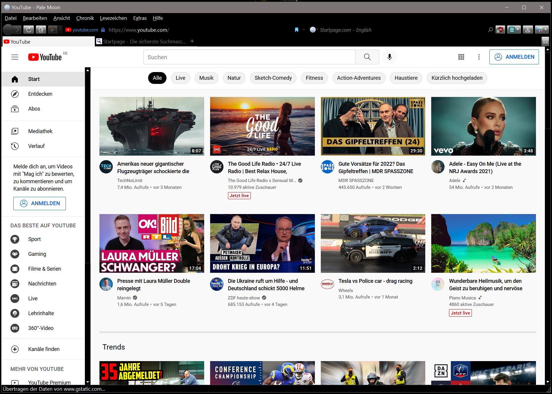Open title 'Tesla vs Police car - drag racing'

[x=375, y=281]
